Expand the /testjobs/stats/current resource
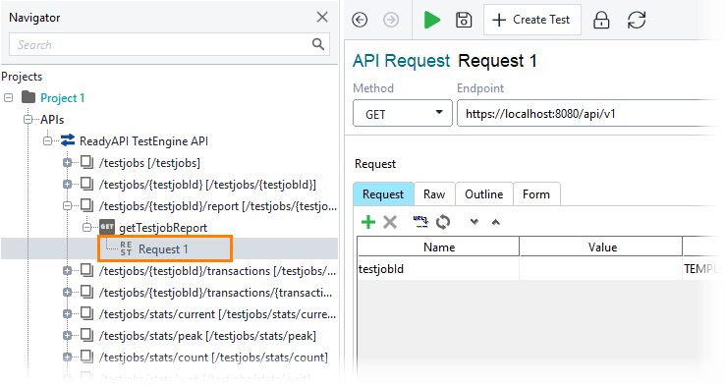The image size is (725, 385). (x=68, y=314)
